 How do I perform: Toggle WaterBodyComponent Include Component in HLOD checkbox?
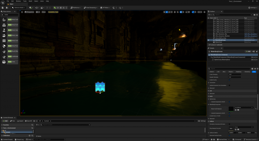(229, 113)
